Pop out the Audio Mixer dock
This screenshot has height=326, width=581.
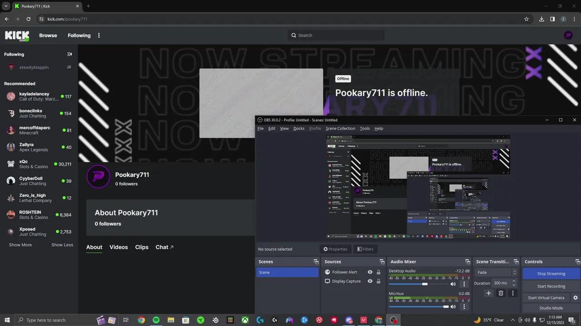(468, 262)
